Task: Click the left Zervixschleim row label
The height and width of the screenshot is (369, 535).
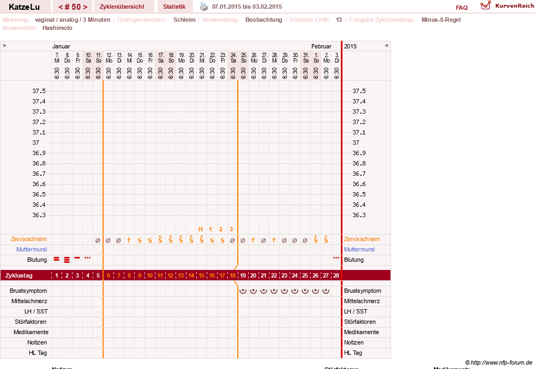Action: 28,239
